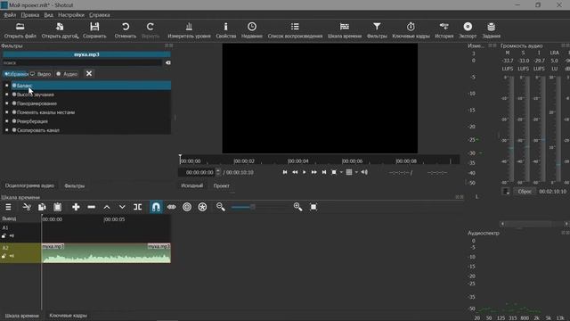The height and width of the screenshot is (321, 570).
Task: Clear the filter search field
Action: (168, 62)
